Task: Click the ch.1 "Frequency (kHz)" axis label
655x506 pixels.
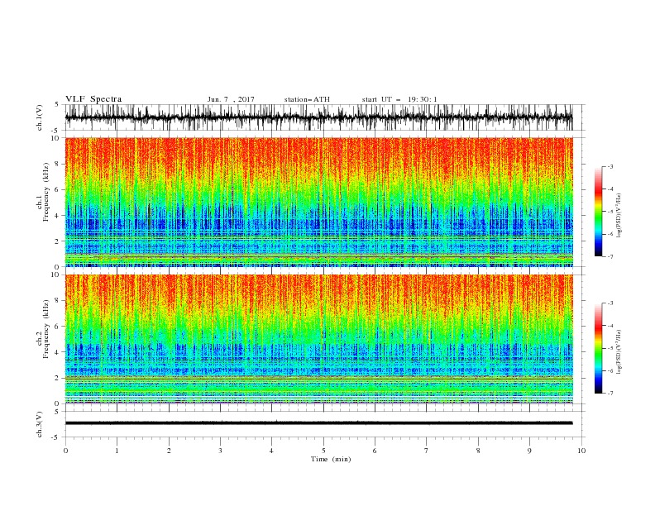Action: 46,191
